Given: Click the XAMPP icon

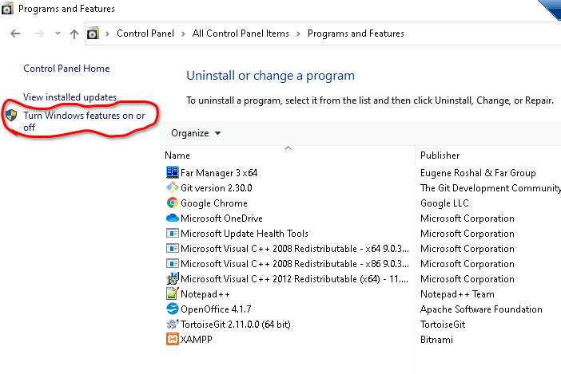Looking at the screenshot, I should [172, 339].
